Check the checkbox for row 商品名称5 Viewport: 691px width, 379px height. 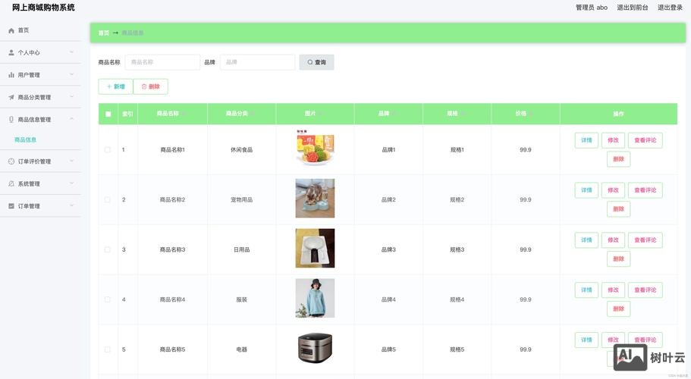pyautogui.click(x=108, y=349)
